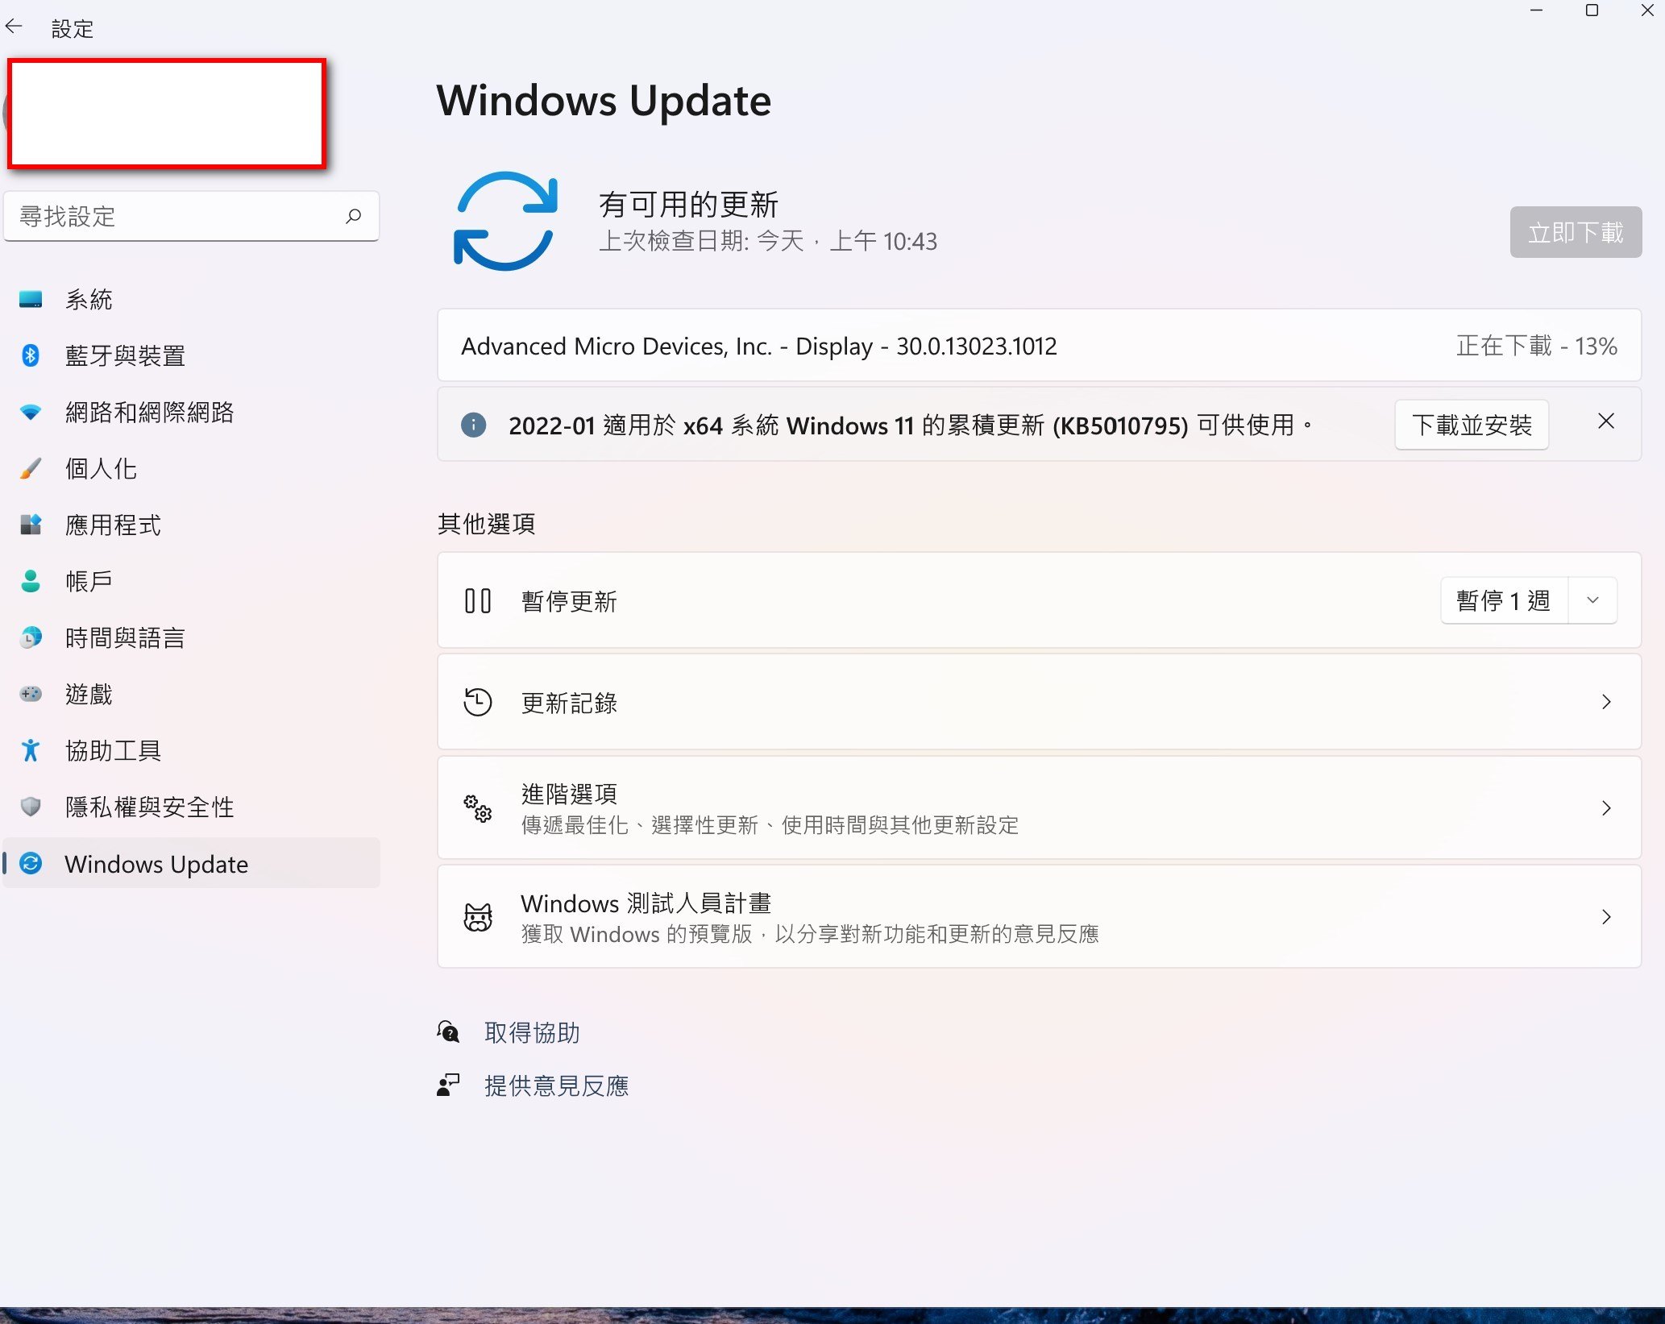Click the 獲取 Windows 的預覽版 description text
This screenshot has width=1665, height=1324.
point(810,934)
